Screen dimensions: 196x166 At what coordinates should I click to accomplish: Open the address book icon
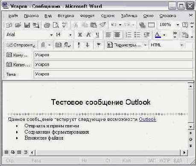point(59,45)
